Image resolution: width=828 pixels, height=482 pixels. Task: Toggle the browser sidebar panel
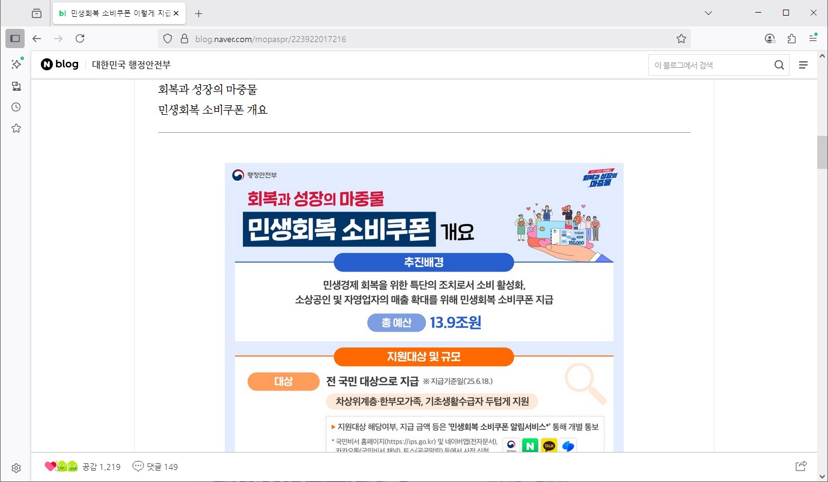[x=15, y=38]
